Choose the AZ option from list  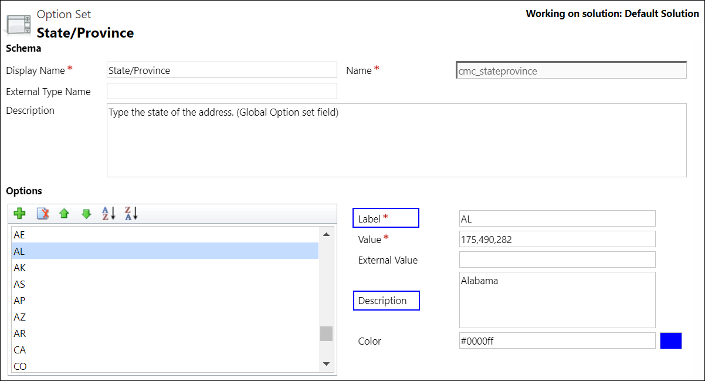click(164, 317)
